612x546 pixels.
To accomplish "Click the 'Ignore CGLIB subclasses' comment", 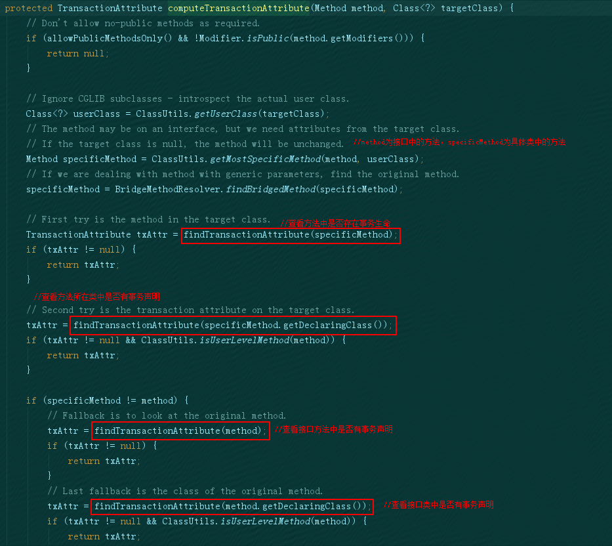I will coord(188,99).
